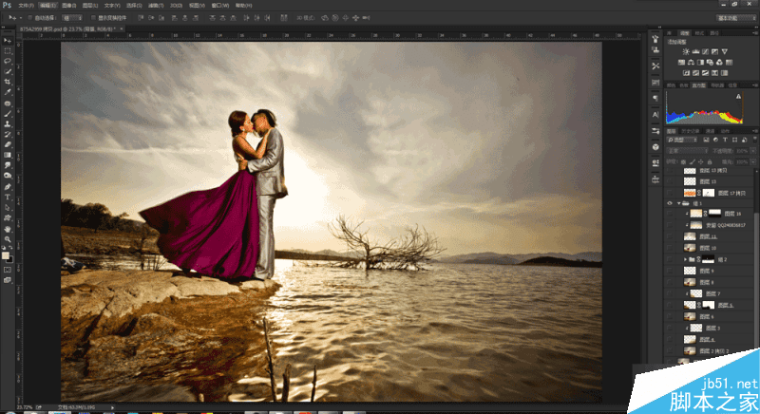Add a Color Balance adjustment layer
760x414 pixels.
(x=691, y=63)
